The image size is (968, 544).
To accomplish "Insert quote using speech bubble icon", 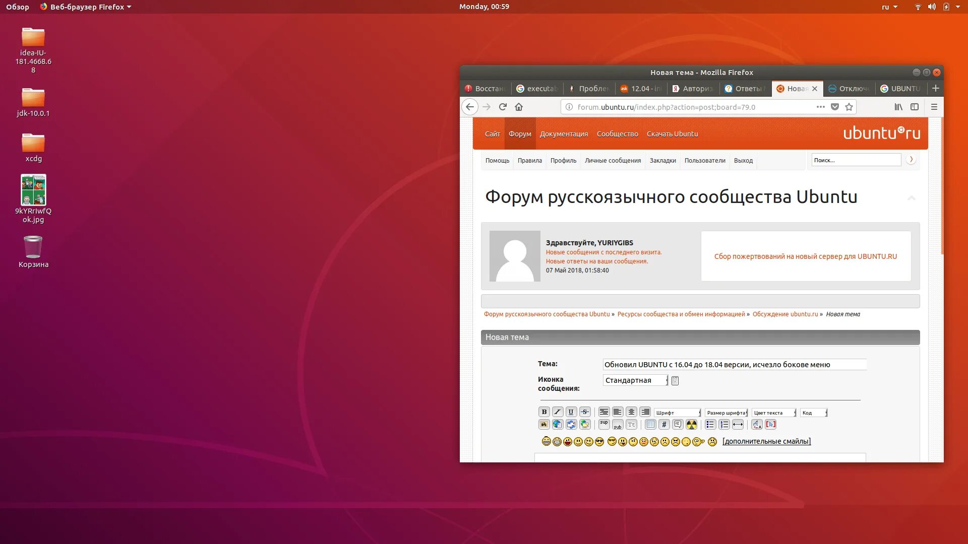I will (678, 425).
